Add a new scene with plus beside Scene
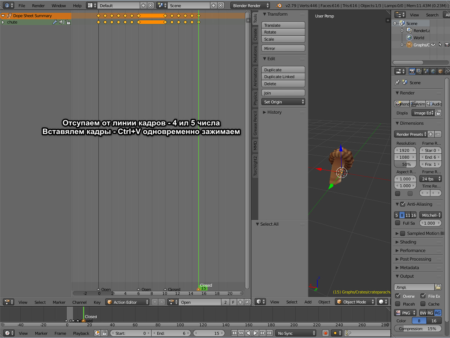Viewport: 450px width, 338px height. tap(214, 5)
